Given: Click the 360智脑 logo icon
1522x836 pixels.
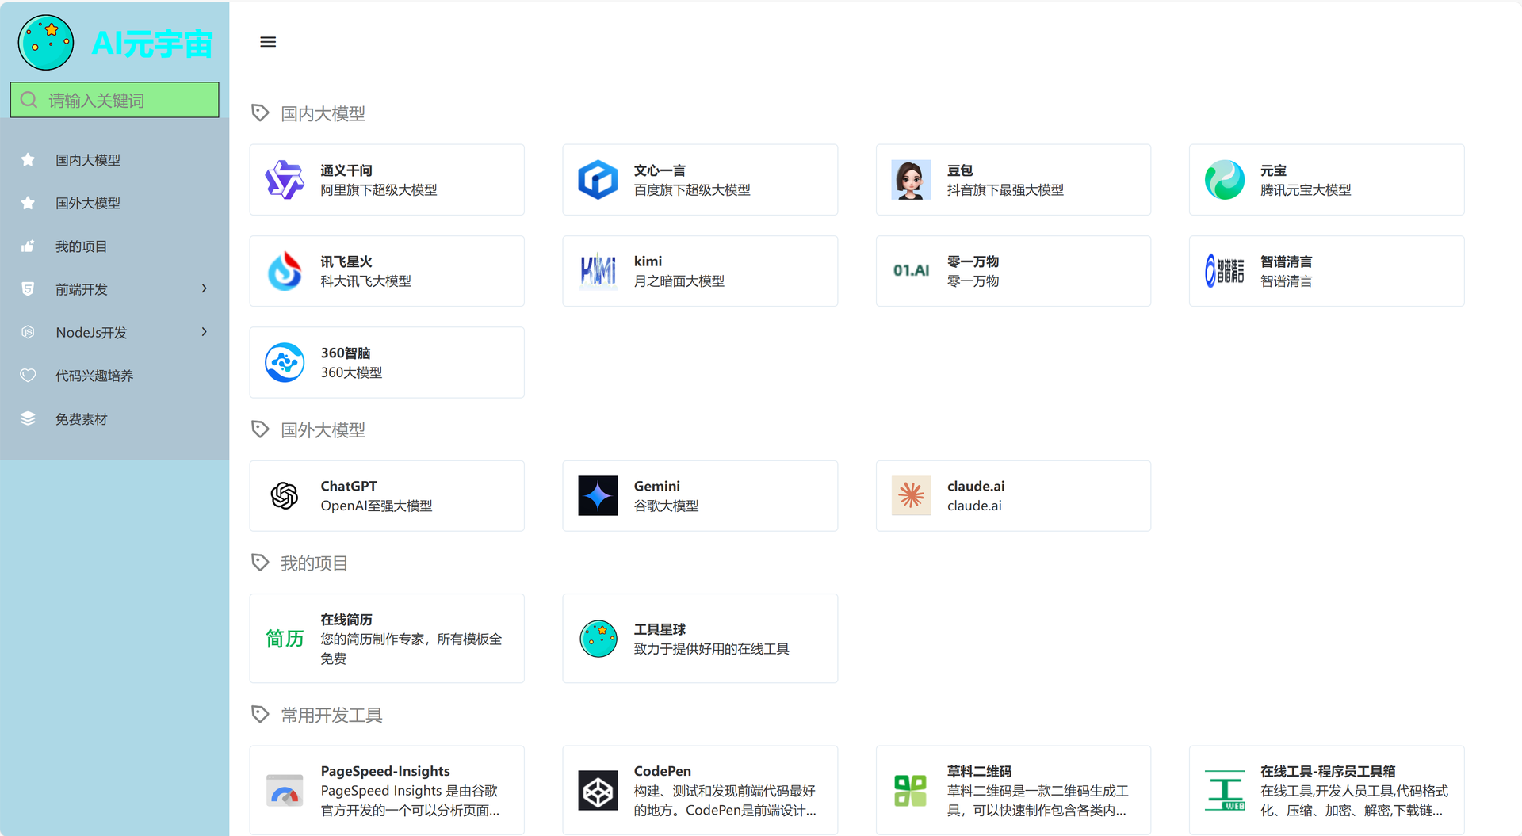Looking at the screenshot, I should (285, 363).
